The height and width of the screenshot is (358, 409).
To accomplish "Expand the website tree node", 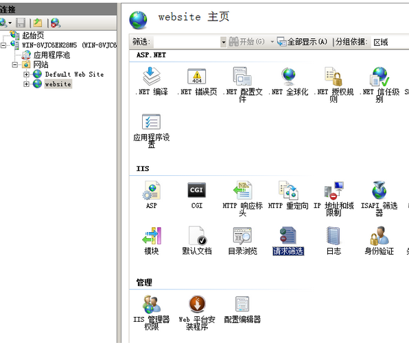I will [26, 84].
